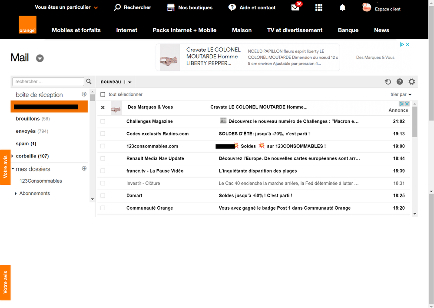Image resolution: width=434 pixels, height=308 pixels.
Task: Open the envoyés folder
Action: click(32, 131)
